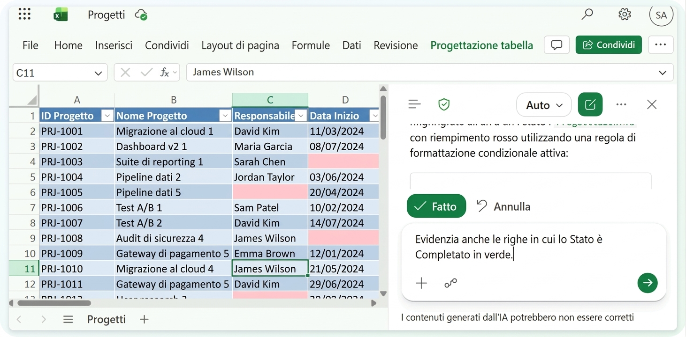
Task: Start new chat with green edit icon
Action: pyautogui.click(x=590, y=104)
